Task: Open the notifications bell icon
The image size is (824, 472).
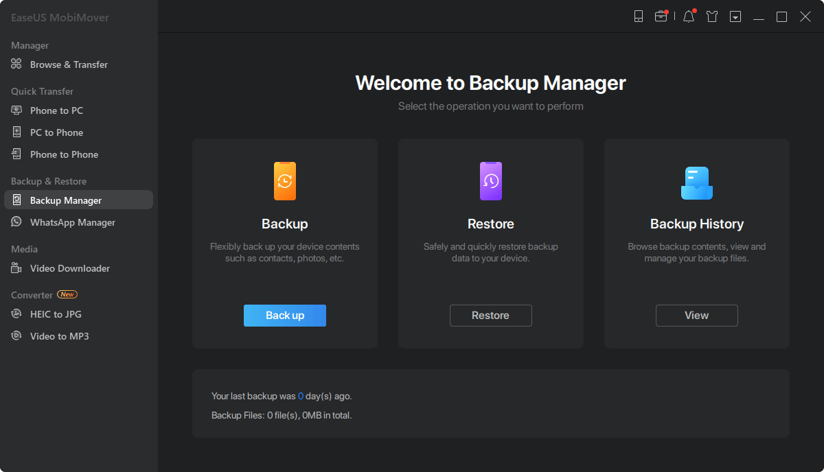Action: (689, 16)
